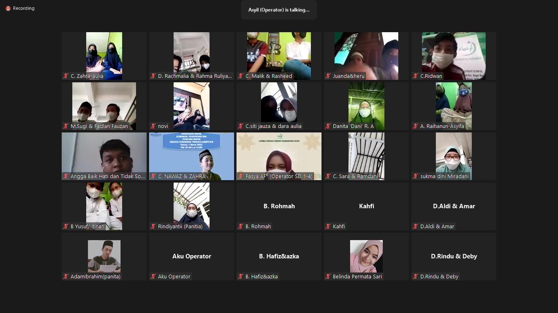Click muted mic icon beside B. Hafiz&azka label
The height and width of the screenshot is (313, 558).
point(241,277)
